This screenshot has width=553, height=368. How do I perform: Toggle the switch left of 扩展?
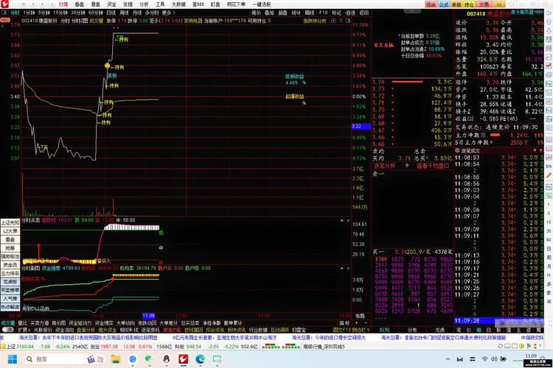[7, 330]
